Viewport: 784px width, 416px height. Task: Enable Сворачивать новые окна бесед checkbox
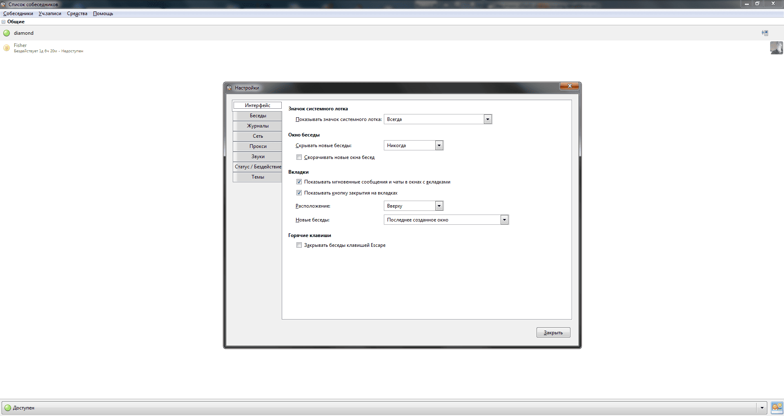[299, 157]
